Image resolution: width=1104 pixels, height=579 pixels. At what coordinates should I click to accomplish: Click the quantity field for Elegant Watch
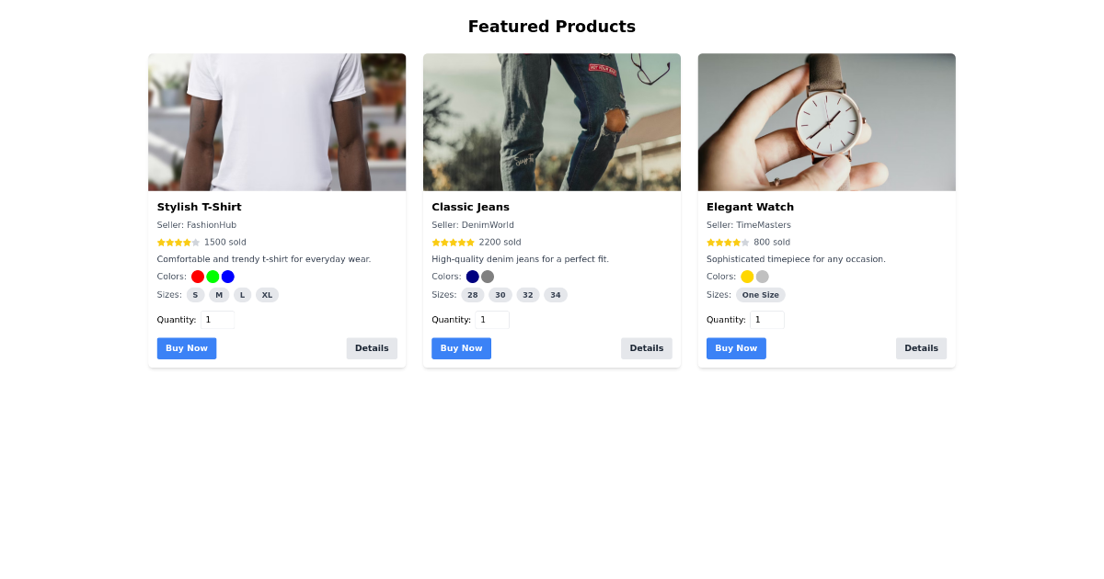click(767, 319)
